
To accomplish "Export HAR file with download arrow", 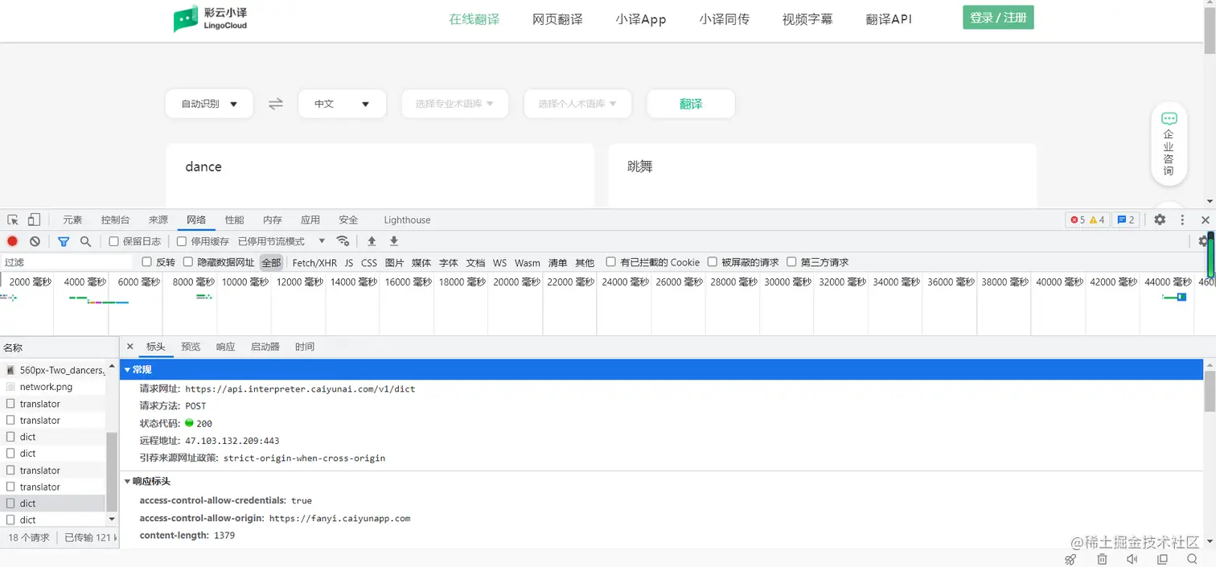I will coord(394,241).
